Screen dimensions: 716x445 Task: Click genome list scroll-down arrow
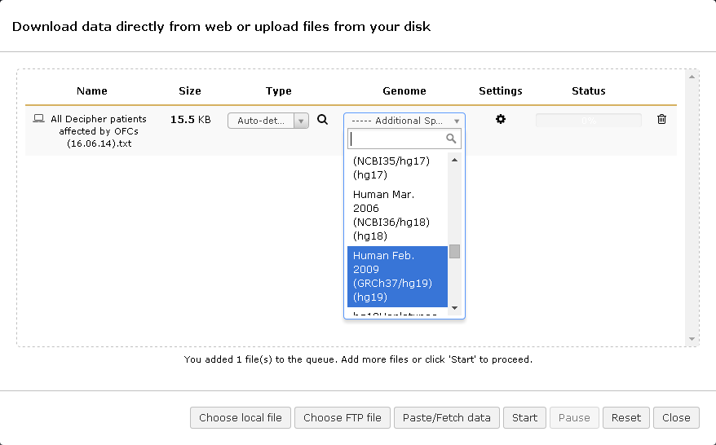(x=454, y=309)
